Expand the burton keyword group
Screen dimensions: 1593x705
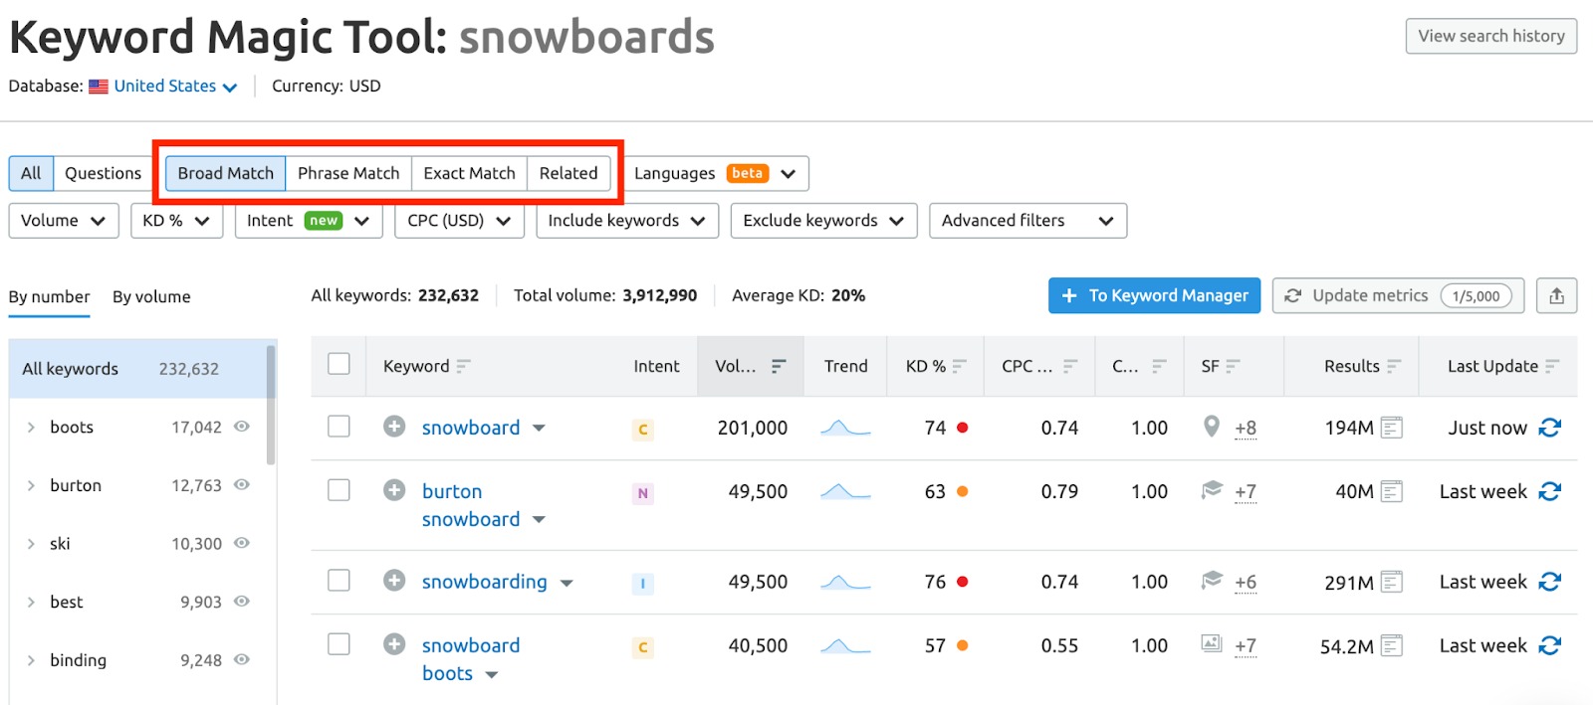tap(31, 485)
